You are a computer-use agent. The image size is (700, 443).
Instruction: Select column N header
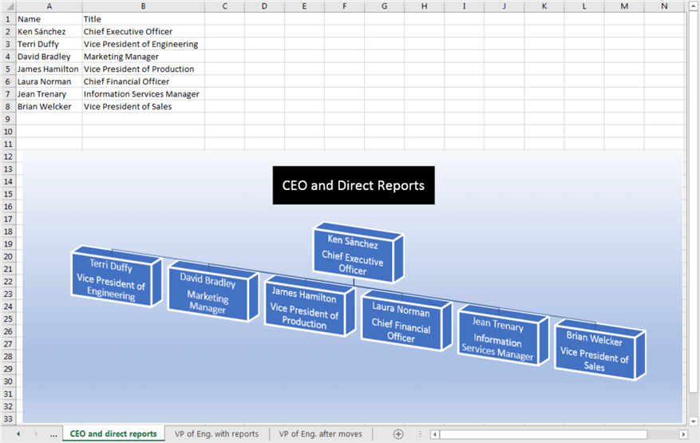(664, 6)
